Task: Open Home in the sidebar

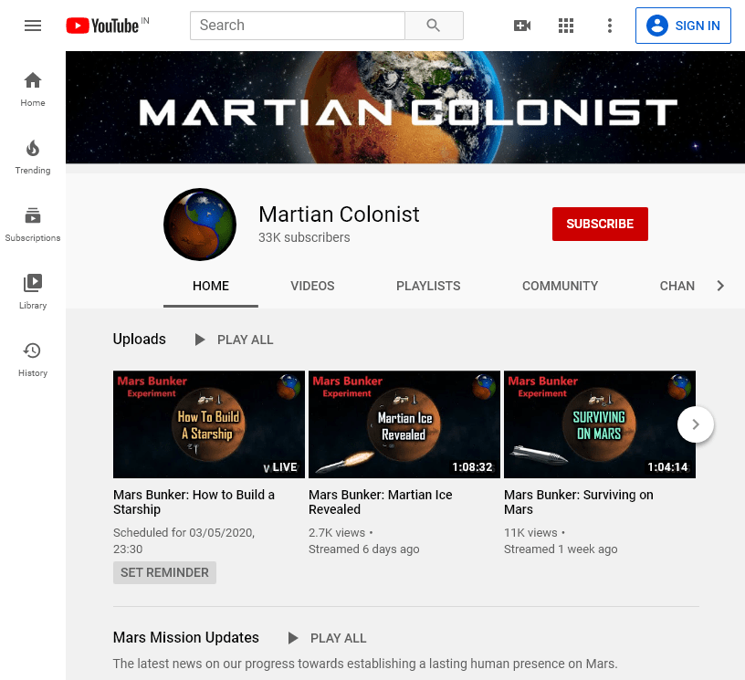Action: [x=33, y=89]
